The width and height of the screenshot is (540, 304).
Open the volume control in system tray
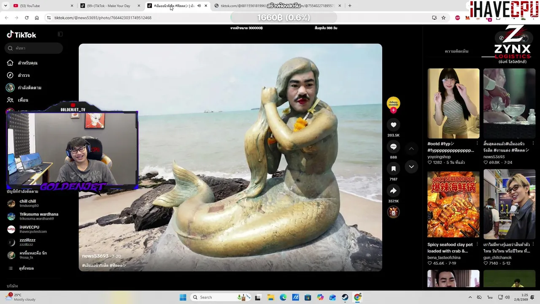pyautogui.click(x=507, y=297)
